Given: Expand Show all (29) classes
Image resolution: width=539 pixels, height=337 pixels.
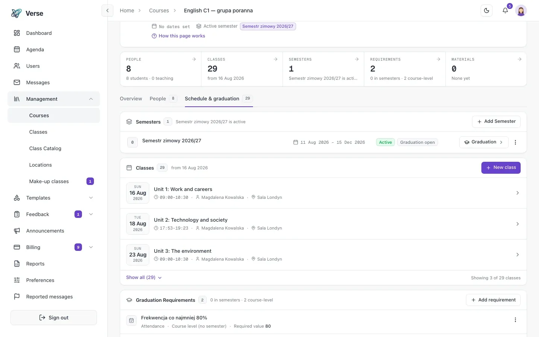Looking at the screenshot, I should pyautogui.click(x=144, y=277).
